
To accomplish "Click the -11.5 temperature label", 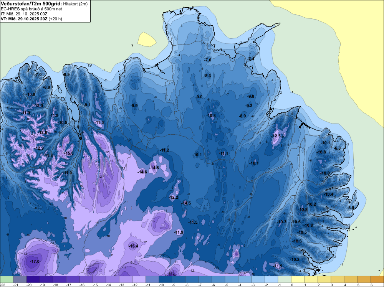I will 193,222.
